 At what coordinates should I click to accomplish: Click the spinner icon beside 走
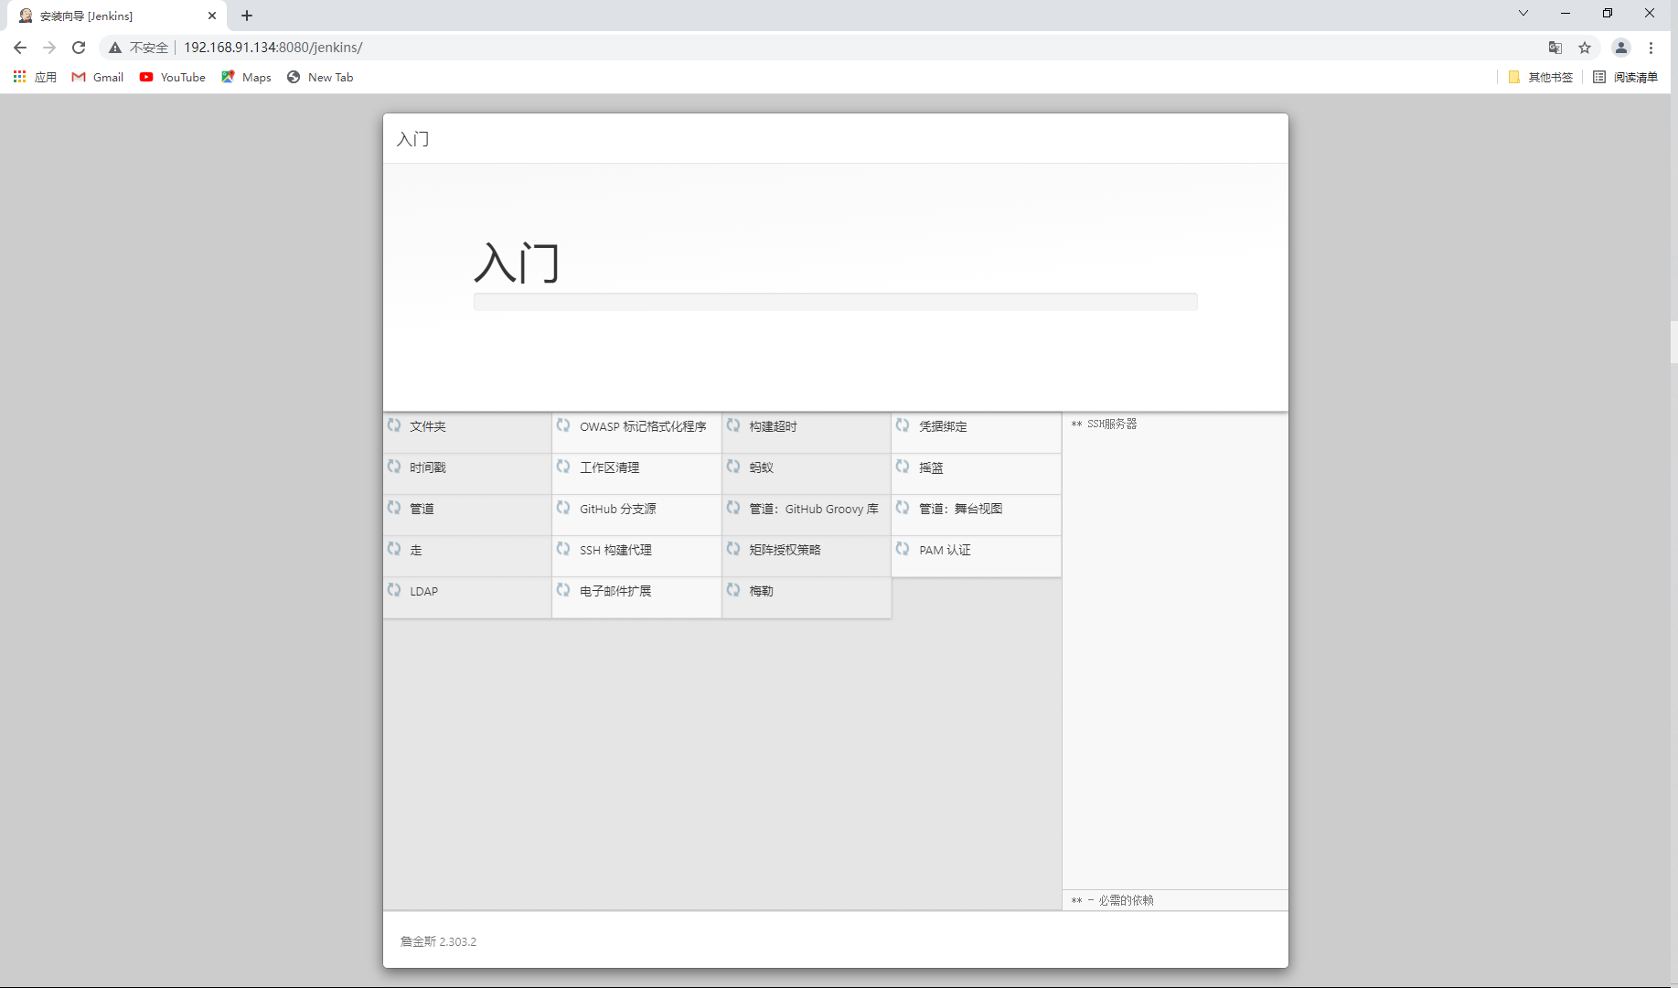394,549
